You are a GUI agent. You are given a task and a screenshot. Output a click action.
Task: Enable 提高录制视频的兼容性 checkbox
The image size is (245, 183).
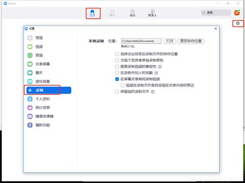[117, 67]
